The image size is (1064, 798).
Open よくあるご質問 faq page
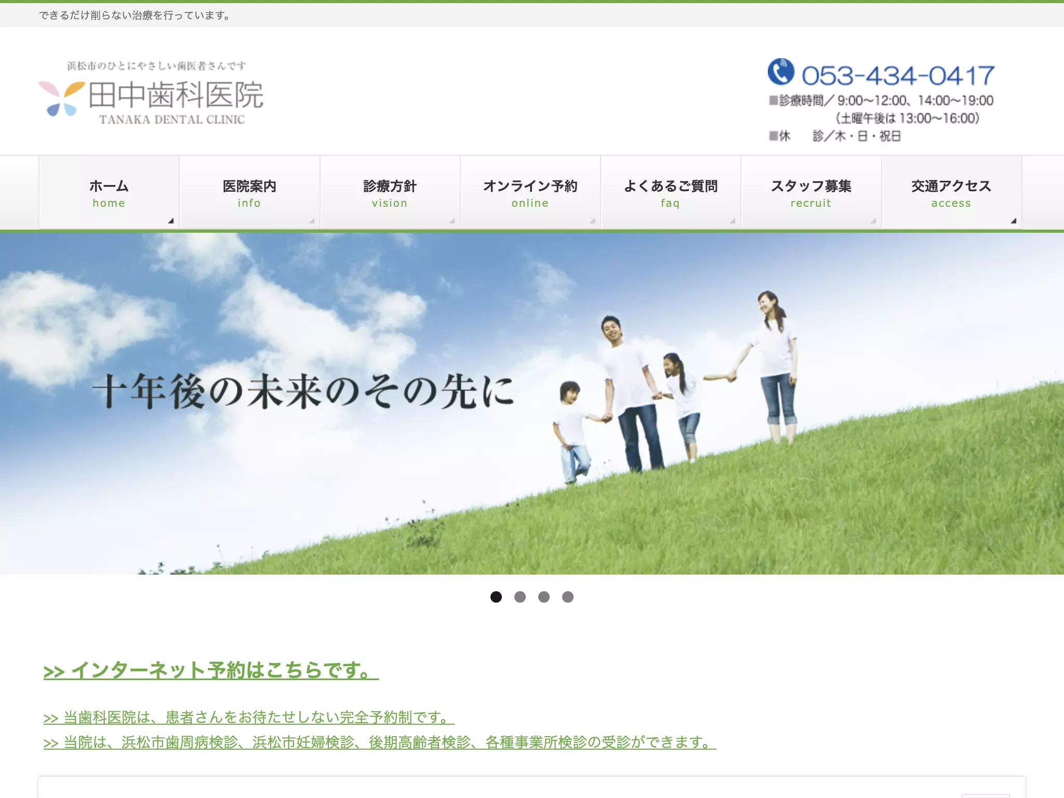[x=670, y=193]
